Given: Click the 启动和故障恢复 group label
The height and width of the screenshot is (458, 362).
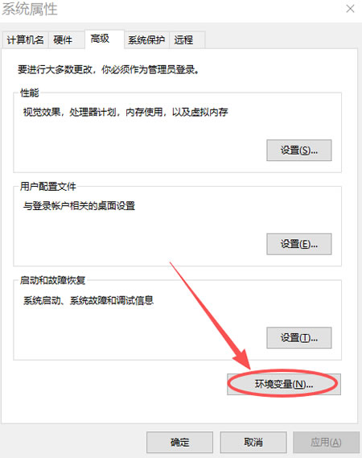Looking at the screenshot, I should pyautogui.click(x=53, y=280).
